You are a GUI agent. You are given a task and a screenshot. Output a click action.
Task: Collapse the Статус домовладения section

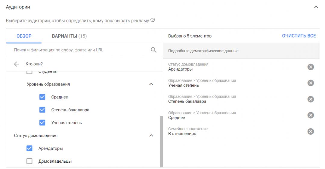pyautogui.click(x=151, y=135)
